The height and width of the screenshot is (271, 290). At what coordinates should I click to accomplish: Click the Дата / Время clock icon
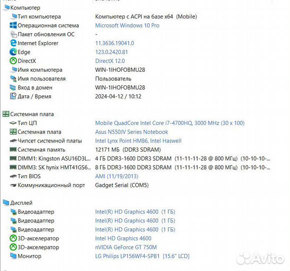pos(13,96)
